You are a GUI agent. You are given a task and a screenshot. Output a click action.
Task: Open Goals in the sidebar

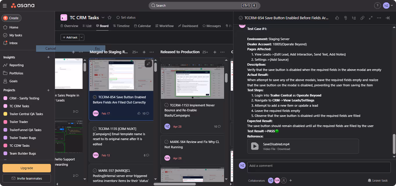tap(13, 81)
